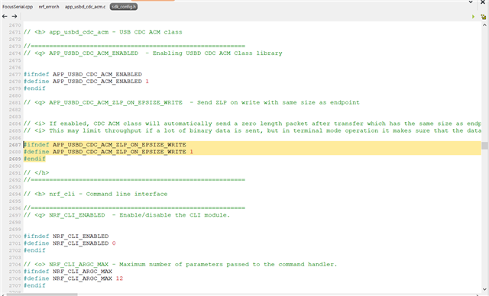The height and width of the screenshot is (296, 489).
Task: Click comment 'Send ZLP on write with same size as endpoint'
Action: point(278,102)
